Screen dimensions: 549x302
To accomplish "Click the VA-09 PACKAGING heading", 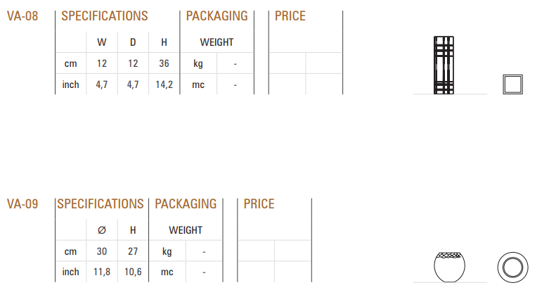I will (x=186, y=204).
